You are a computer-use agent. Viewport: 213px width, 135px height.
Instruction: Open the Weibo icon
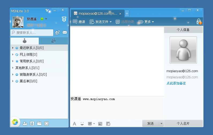58,32
